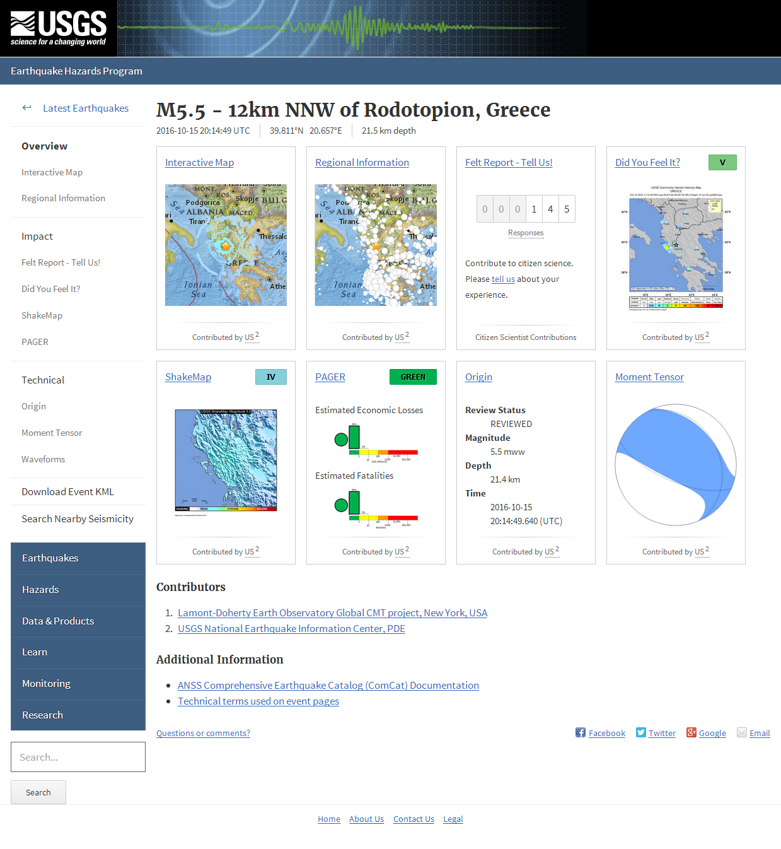The height and width of the screenshot is (849, 781).
Task: View Responses under Felt Report
Action: point(525,233)
